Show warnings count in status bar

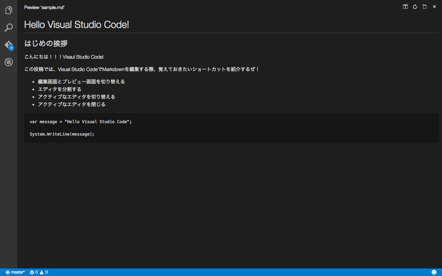pyautogui.click(x=44, y=272)
